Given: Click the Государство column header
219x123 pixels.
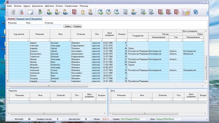Looking at the screenshot, I should click(138, 36).
